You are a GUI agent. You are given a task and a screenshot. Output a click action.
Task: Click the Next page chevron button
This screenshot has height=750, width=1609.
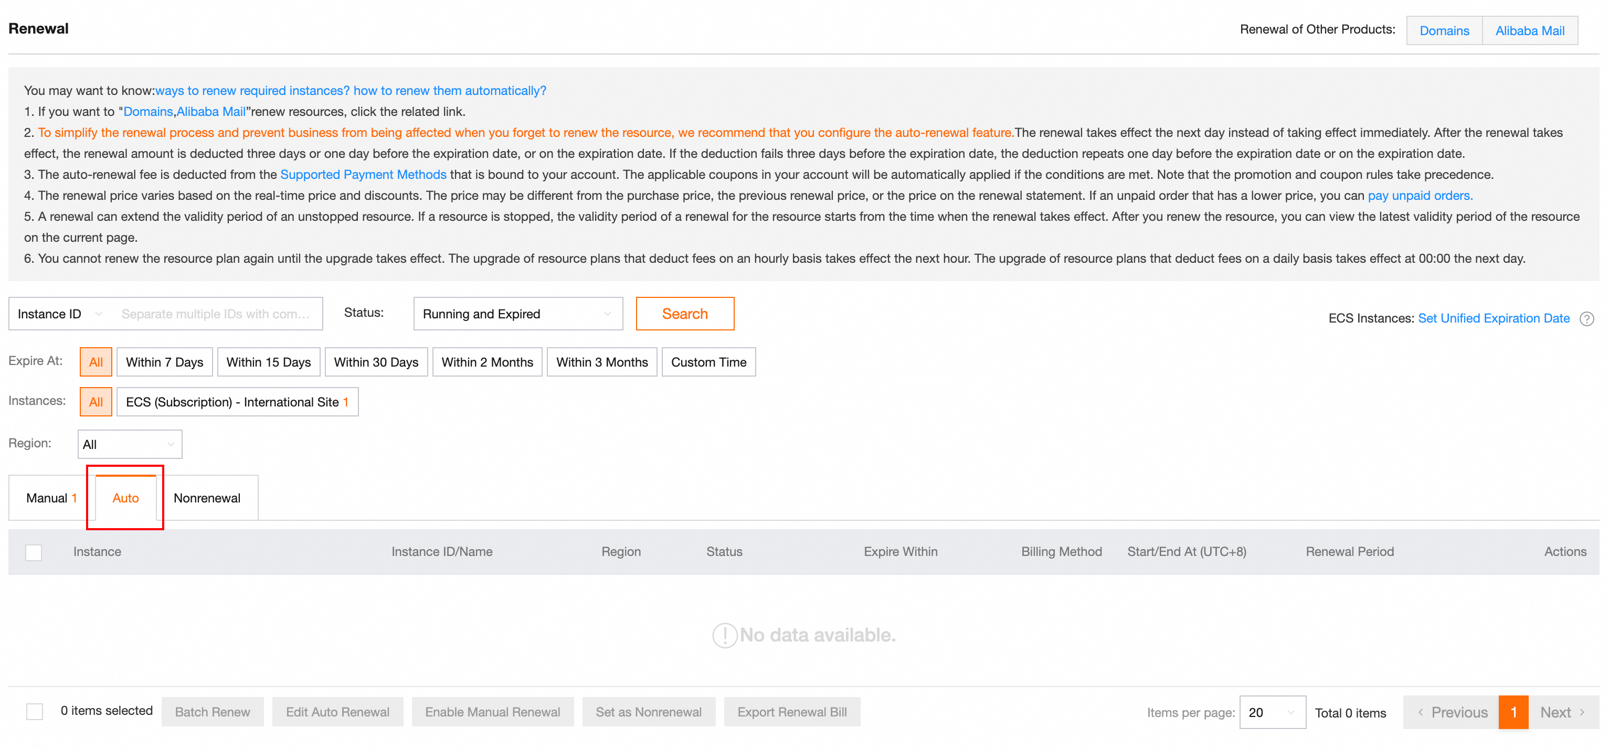(1563, 712)
